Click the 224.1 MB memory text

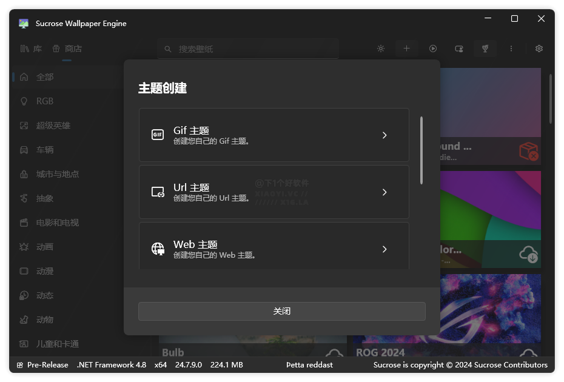tap(227, 365)
